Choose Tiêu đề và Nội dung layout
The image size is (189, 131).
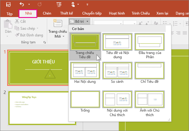(117, 46)
